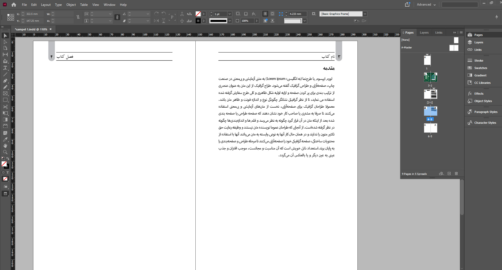
Task: Open the Swatches panel
Action: pos(481,68)
